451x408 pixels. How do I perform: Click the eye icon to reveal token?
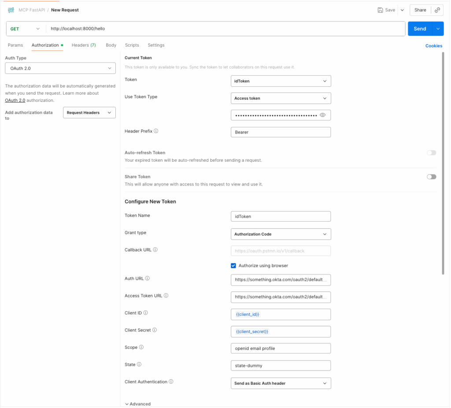click(x=322, y=115)
